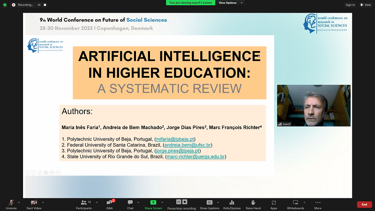Open the View menu at top right
Screen dimensions: 375x211
tap(366, 5)
